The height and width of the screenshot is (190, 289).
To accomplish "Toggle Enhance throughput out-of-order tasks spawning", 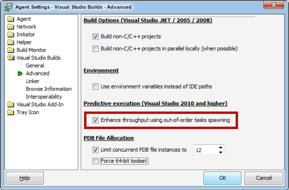I will [x=95, y=120].
